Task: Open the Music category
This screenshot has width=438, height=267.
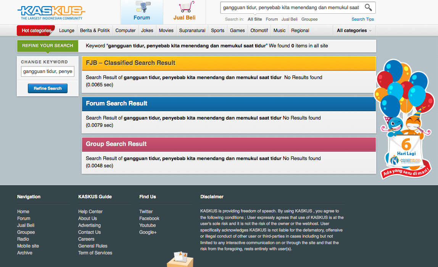Action: [x=280, y=31]
